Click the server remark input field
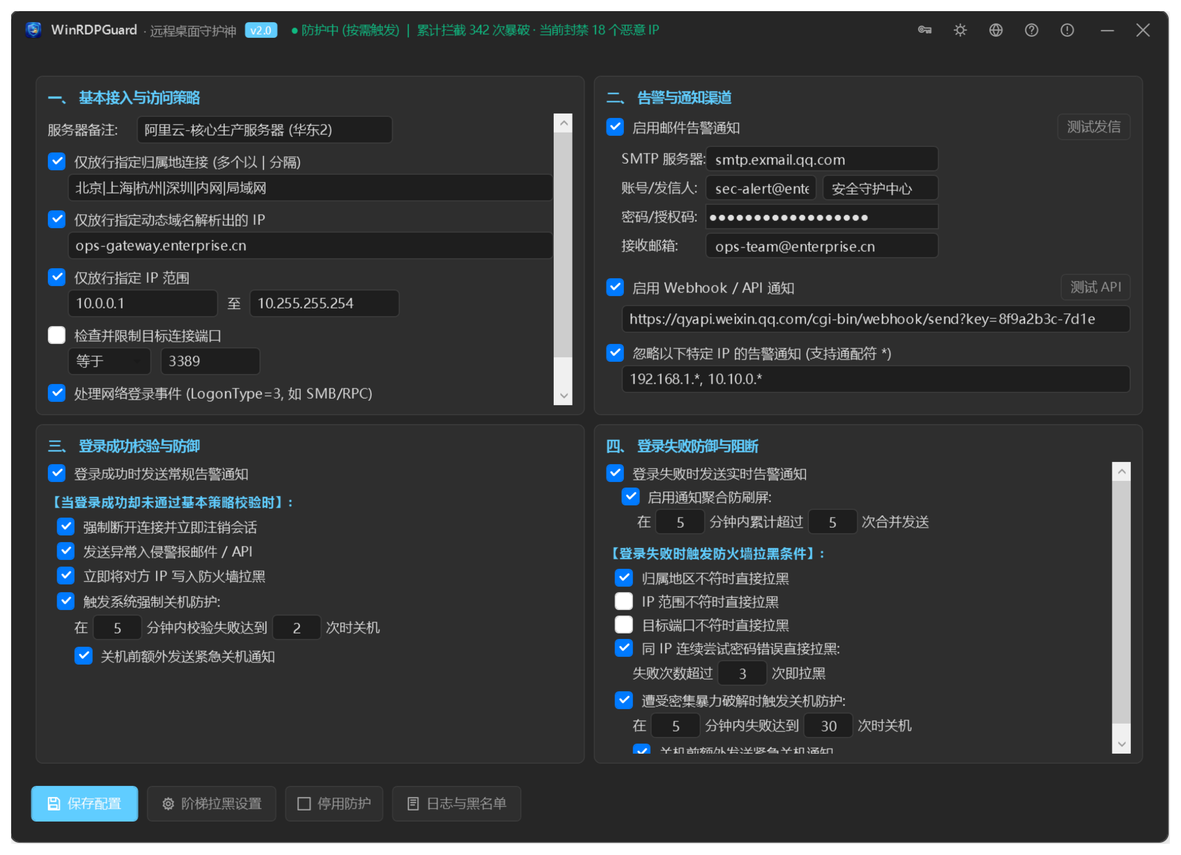The width and height of the screenshot is (1181, 855). coord(265,130)
